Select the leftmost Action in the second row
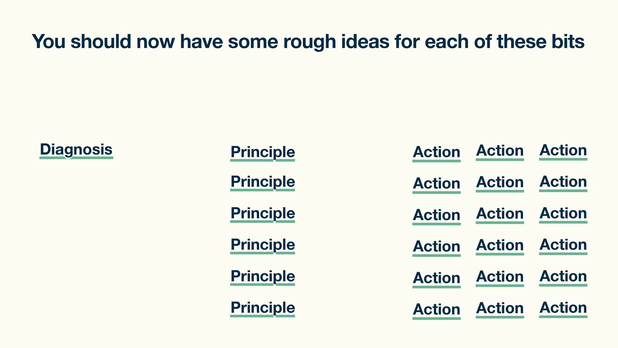Screen dimensions: 618x348 point(436,185)
